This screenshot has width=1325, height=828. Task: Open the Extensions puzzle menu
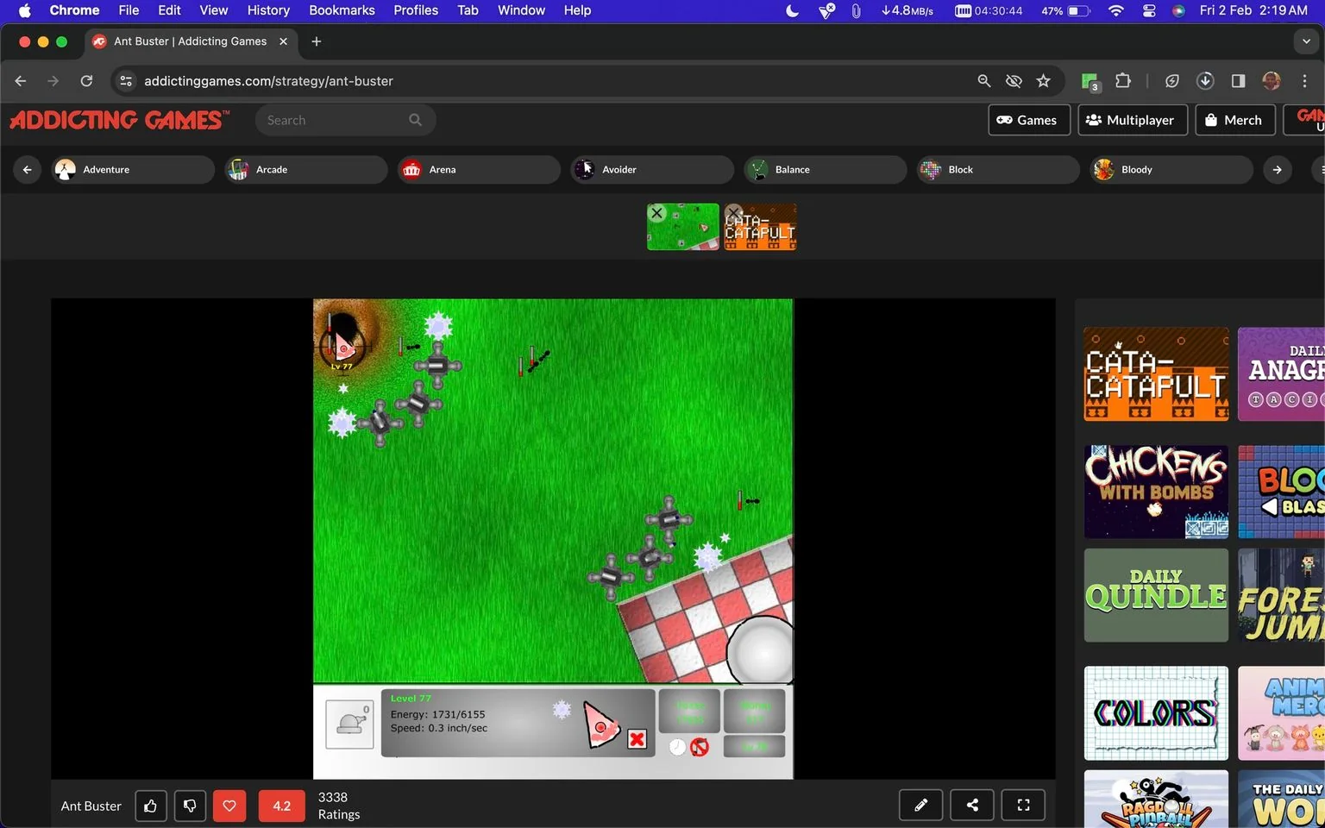[x=1123, y=81]
